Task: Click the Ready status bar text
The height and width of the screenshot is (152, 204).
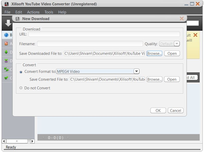Action: click(11, 147)
